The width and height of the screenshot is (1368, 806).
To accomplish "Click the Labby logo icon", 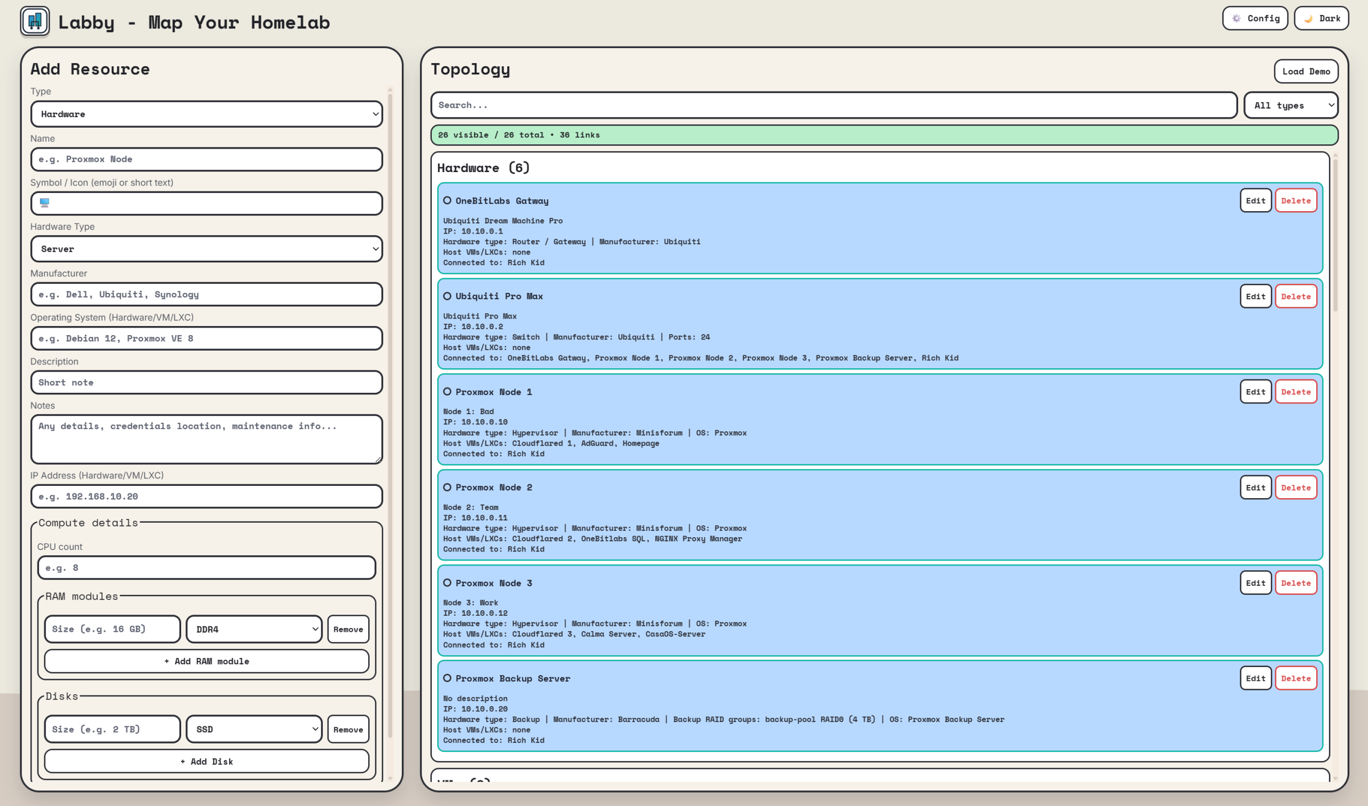I will pyautogui.click(x=35, y=21).
